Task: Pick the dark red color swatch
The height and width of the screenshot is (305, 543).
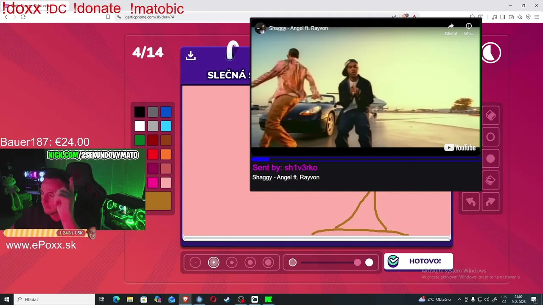Action: tap(153, 140)
